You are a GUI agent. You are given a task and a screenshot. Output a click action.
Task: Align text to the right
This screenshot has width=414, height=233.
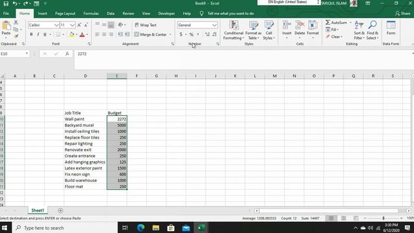[111, 34]
